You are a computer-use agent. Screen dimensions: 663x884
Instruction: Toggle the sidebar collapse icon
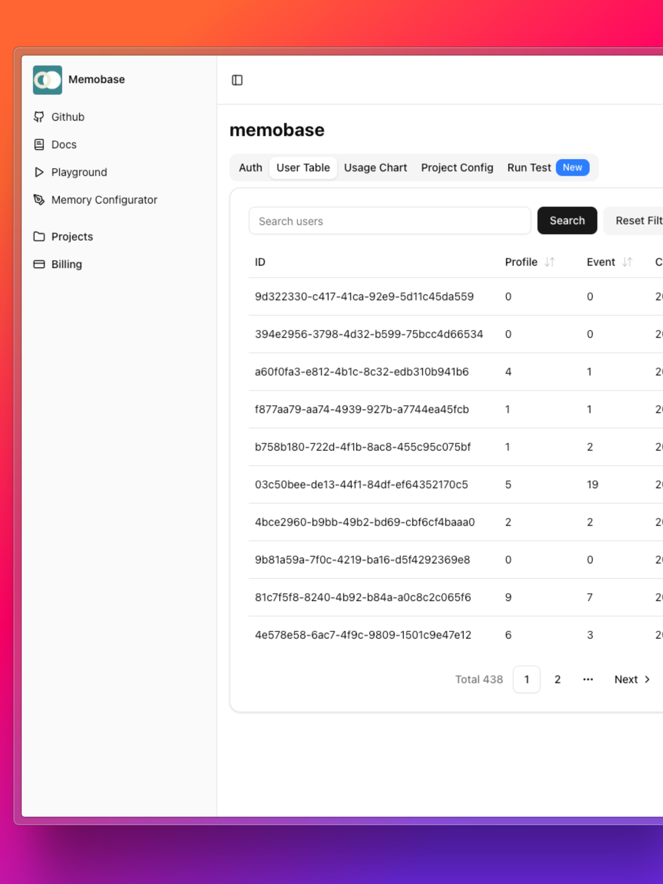click(x=237, y=80)
